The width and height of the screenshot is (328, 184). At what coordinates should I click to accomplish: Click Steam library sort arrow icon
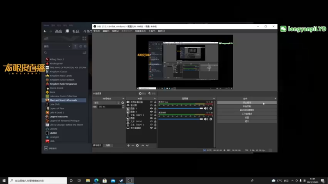click(x=75, y=46)
